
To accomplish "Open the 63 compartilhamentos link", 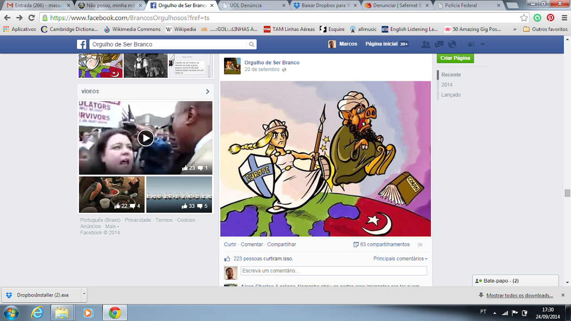I will click(385, 245).
